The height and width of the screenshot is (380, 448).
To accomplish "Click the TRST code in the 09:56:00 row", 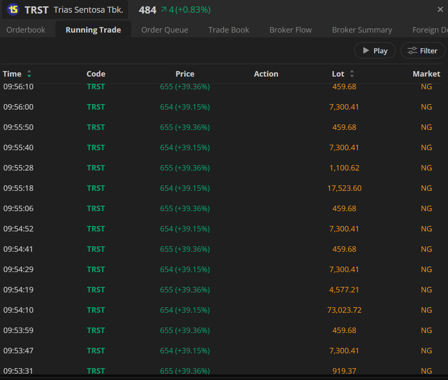I will (x=96, y=107).
